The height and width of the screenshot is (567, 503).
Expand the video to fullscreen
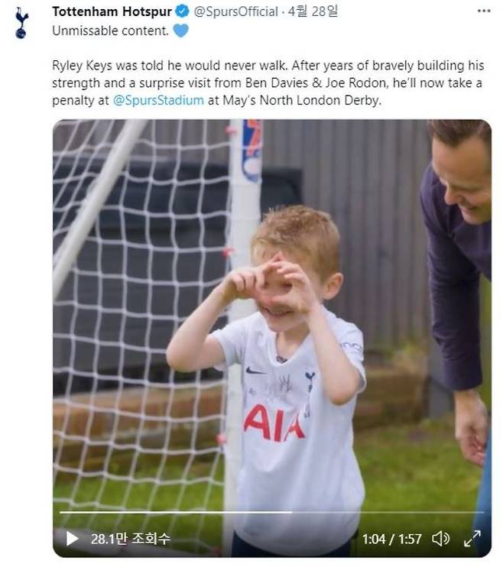[472, 539]
